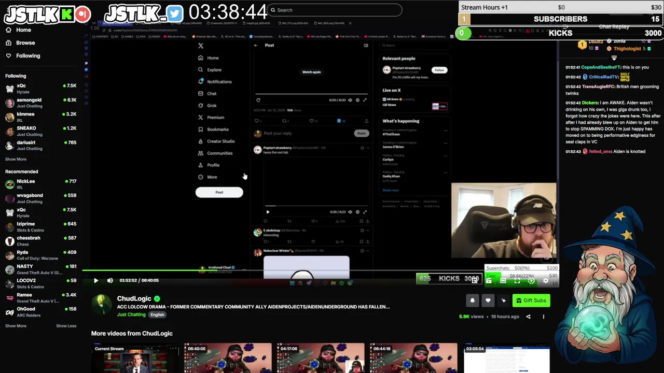Expand More menu in X sidebar
The height and width of the screenshot is (373, 664).
tap(208, 177)
